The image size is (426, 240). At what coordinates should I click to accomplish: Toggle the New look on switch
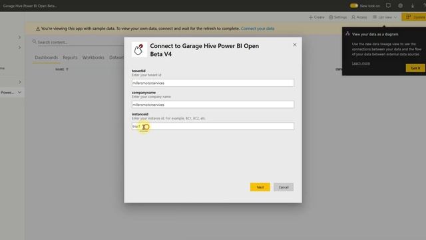click(x=353, y=5)
